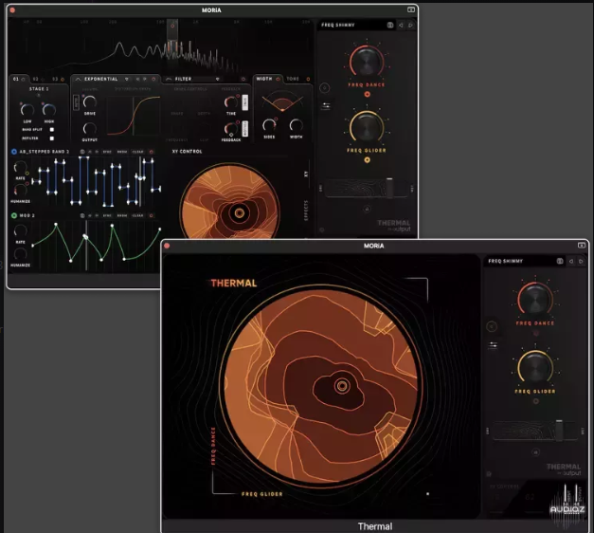Click SYNC button in AB_STEPPED RAND 2 row

tap(107, 152)
